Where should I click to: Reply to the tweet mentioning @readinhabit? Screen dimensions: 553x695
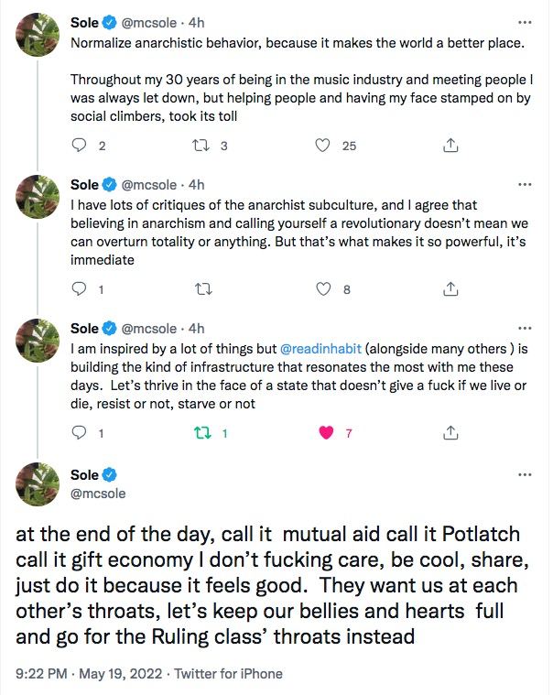pos(80,433)
